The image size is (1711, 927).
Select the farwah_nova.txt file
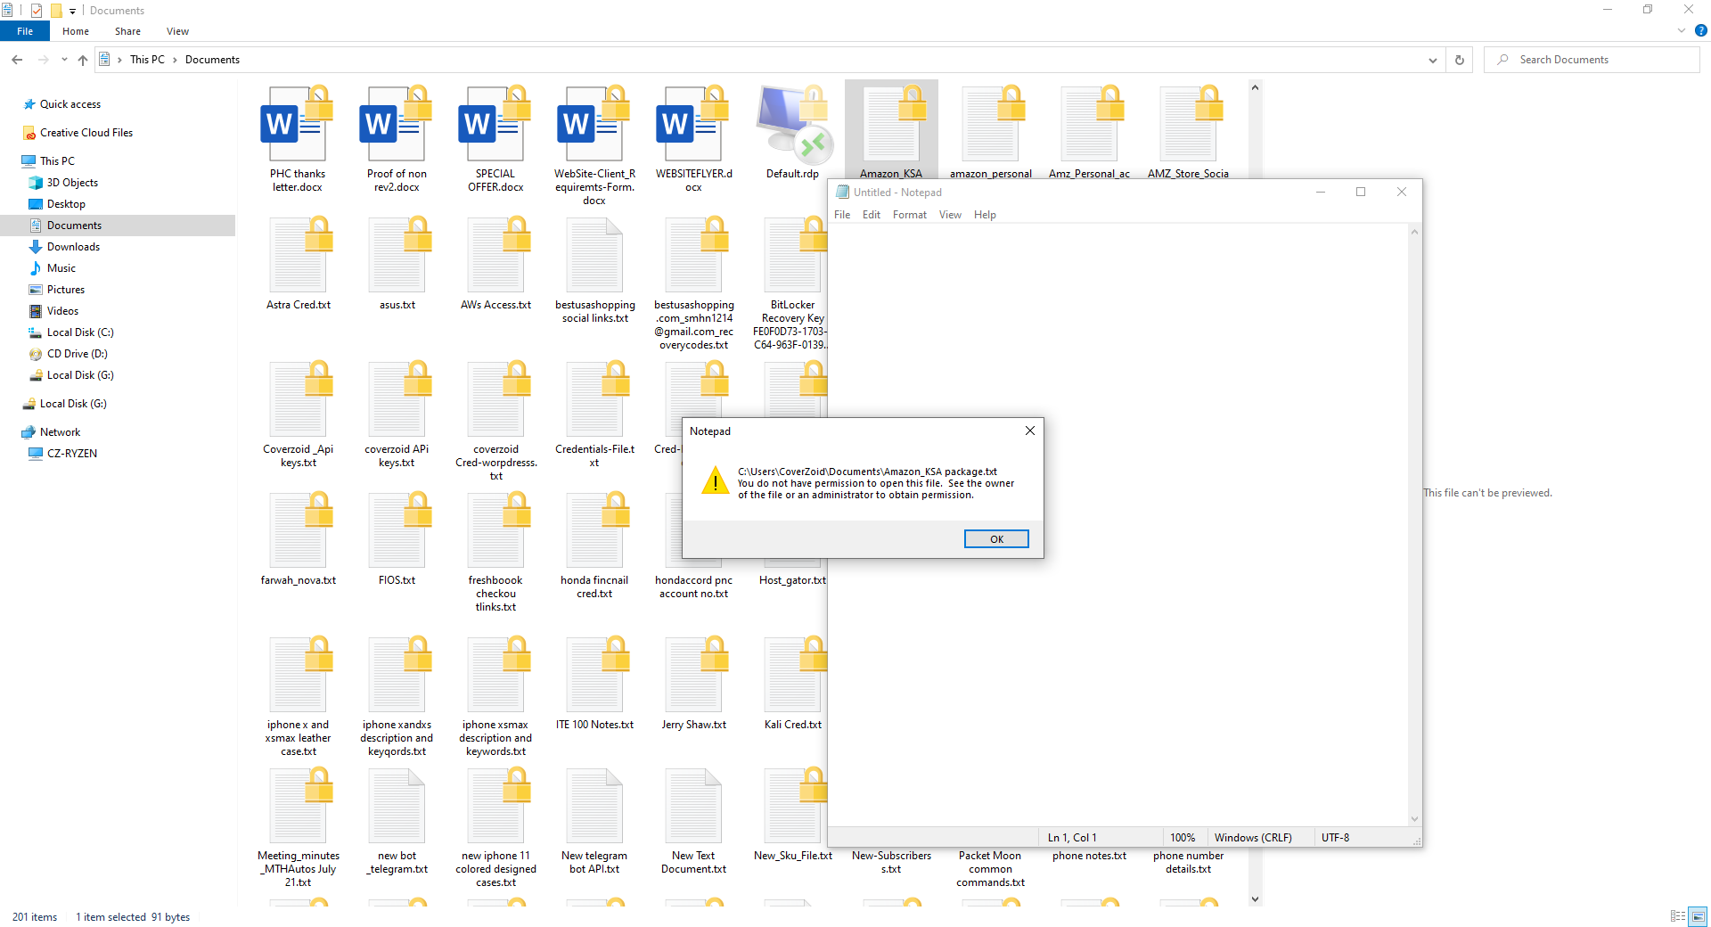point(298,539)
